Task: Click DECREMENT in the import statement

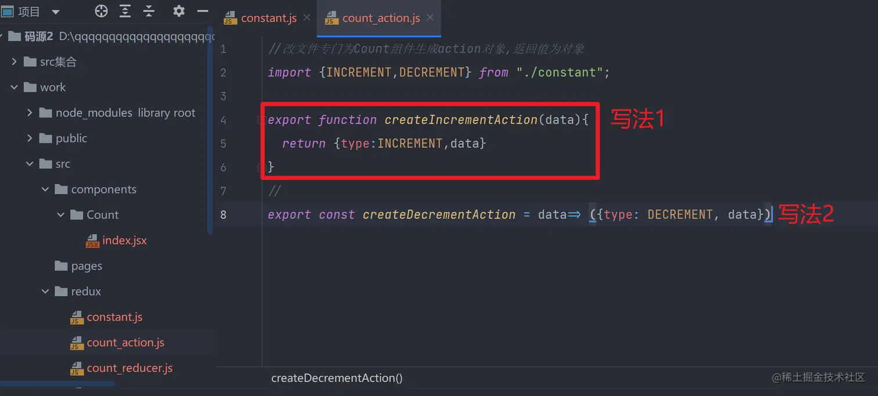Action: (432, 72)
